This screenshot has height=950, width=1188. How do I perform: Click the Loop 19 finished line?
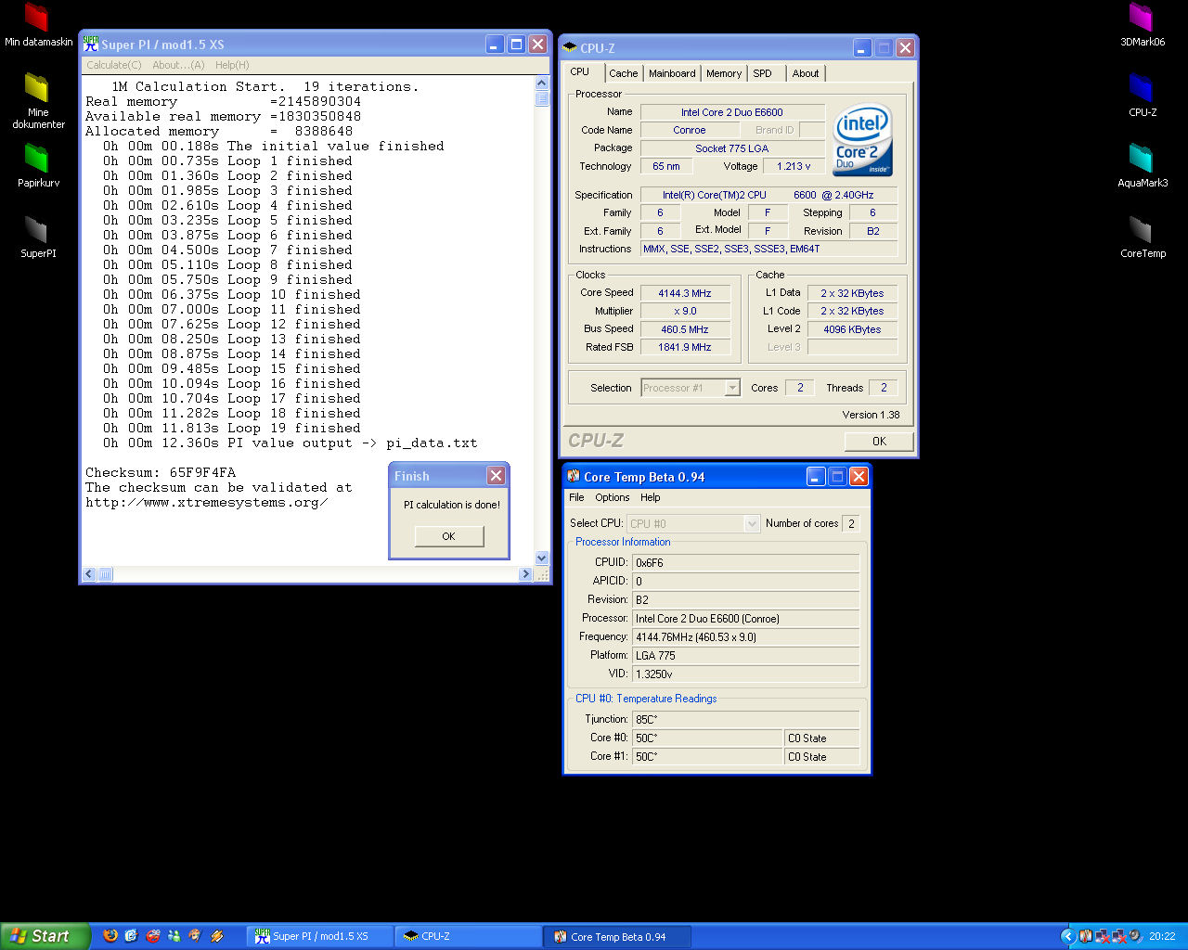(x=232, y=428)
